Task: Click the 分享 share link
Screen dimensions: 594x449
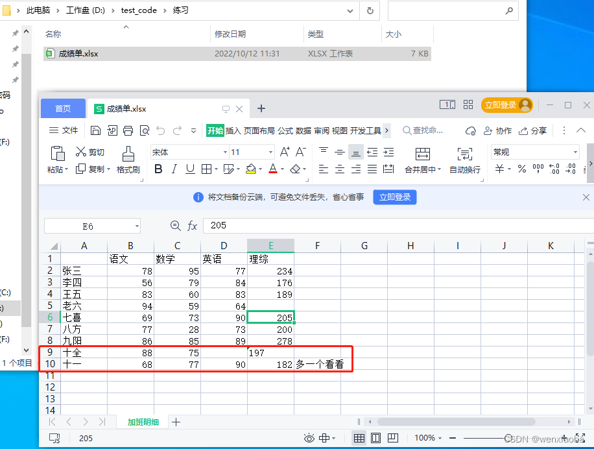Action: tap(534, 130)
